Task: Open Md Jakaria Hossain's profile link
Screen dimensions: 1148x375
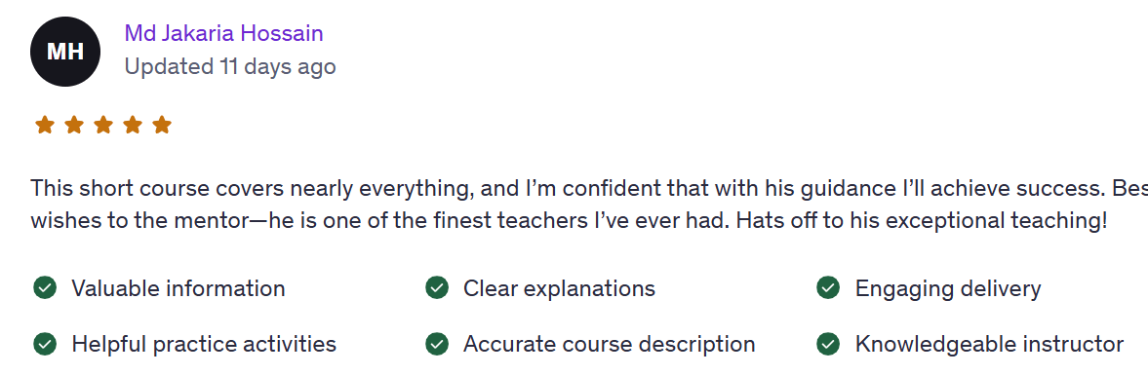Action: tap(223, 33)
